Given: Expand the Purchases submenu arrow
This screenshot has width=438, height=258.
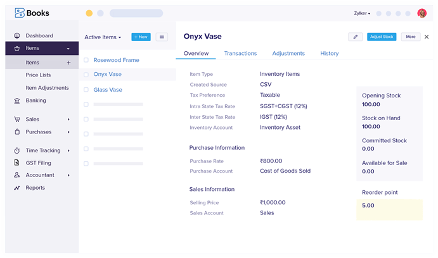Looking at the screenshot, I should tap(68, 132).
